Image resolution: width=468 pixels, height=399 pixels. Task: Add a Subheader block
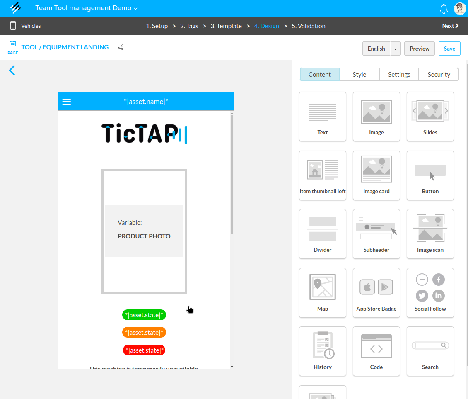[376, 234]
